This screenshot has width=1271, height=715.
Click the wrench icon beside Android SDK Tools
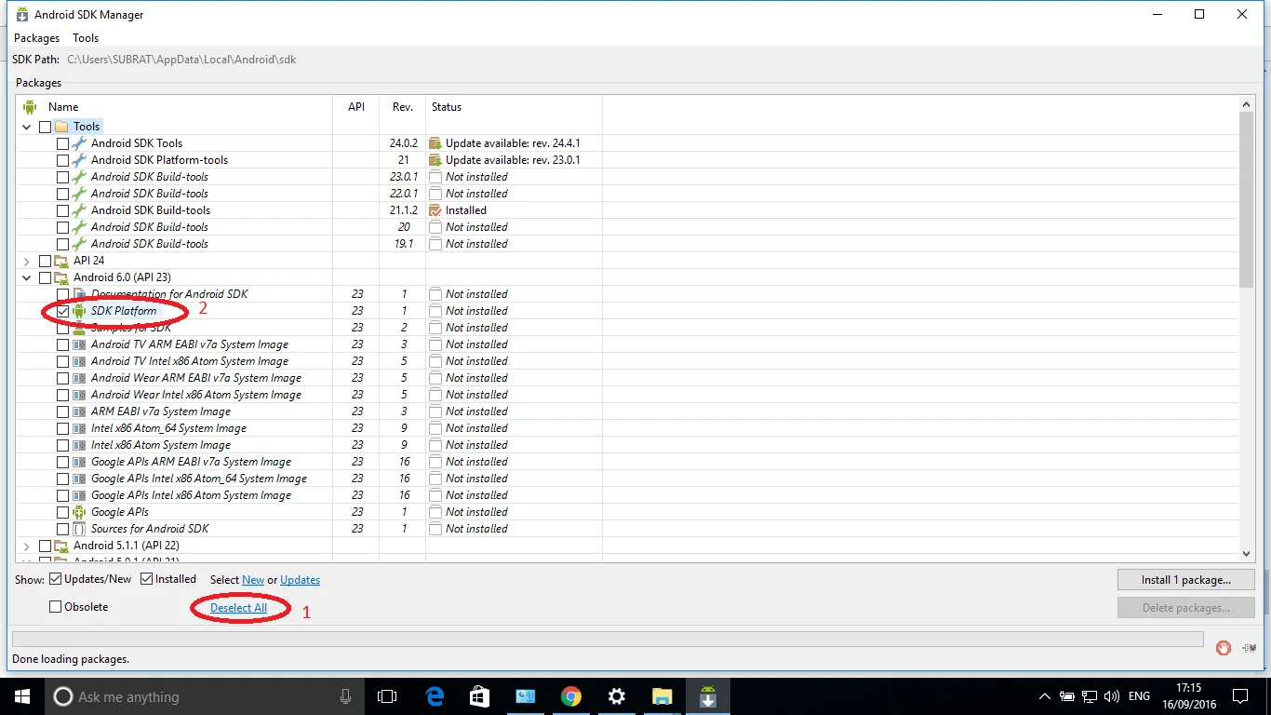point(79,143)
